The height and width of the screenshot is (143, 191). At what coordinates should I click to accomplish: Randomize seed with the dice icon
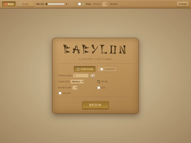[x=93, y=76]
